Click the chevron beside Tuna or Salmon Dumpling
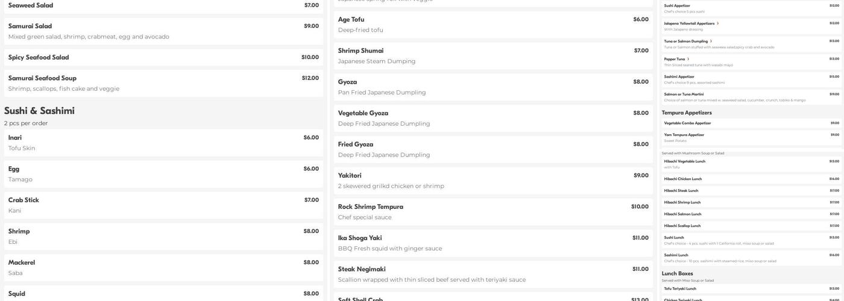This screenshot has width=844, height=301. coord(711,42)
